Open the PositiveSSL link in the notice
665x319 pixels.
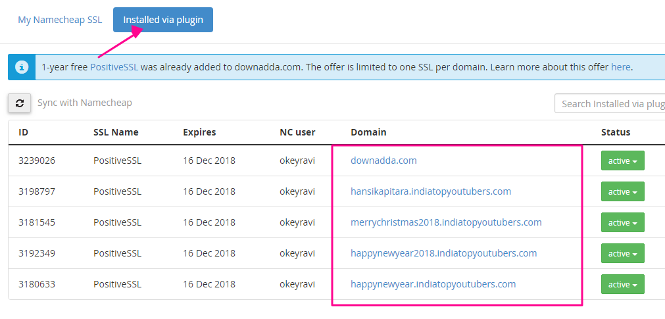point(114,67)
